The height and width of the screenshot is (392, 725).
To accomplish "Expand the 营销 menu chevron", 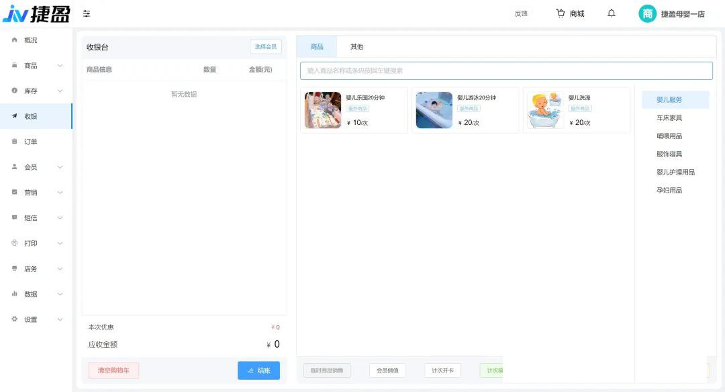I will [60, 193].
